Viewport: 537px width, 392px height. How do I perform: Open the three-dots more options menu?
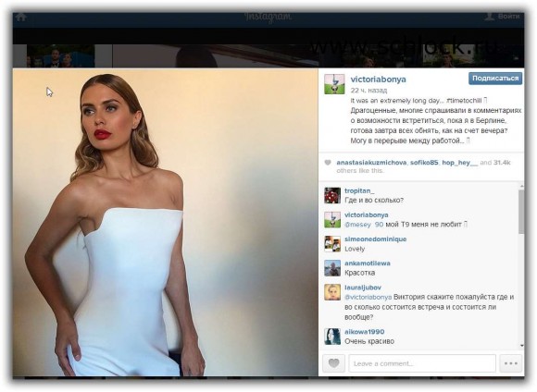coord(511,363)
